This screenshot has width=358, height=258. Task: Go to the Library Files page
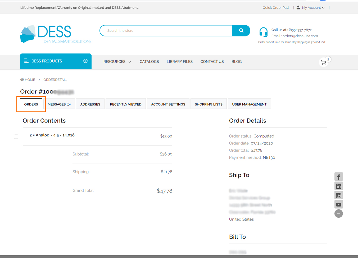coord(179,62)
